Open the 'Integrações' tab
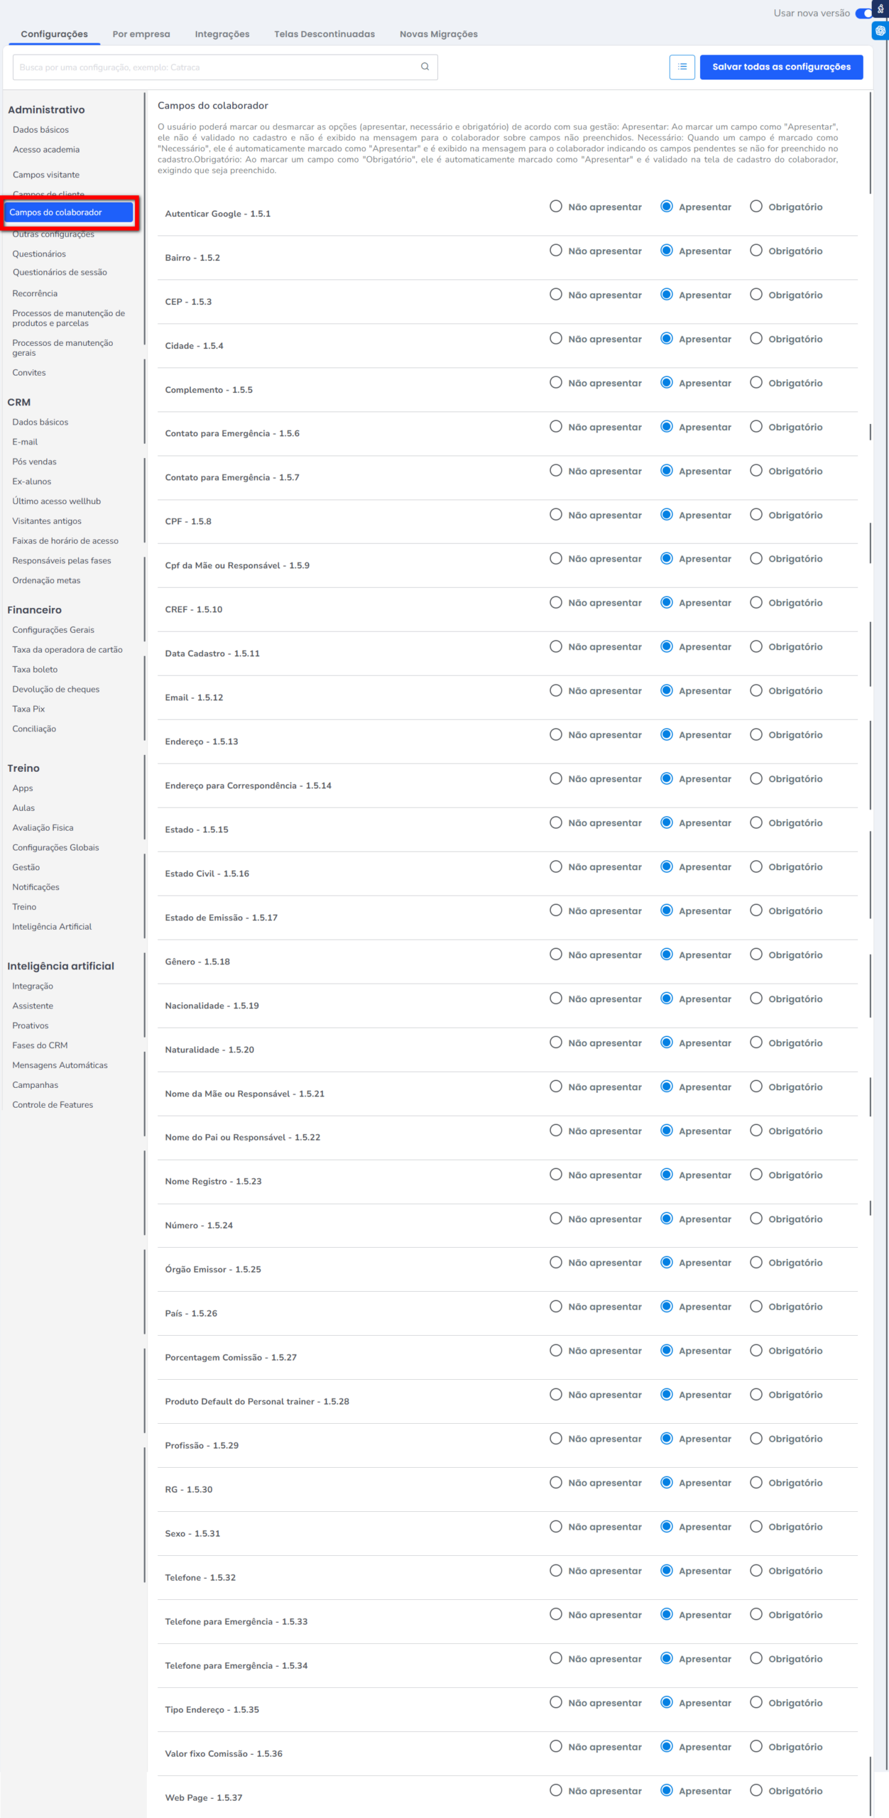The height and width of the screenshot is (1818, 889). [222, 34]
